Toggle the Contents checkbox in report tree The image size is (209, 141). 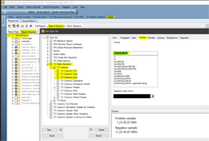tap(16, 41)
